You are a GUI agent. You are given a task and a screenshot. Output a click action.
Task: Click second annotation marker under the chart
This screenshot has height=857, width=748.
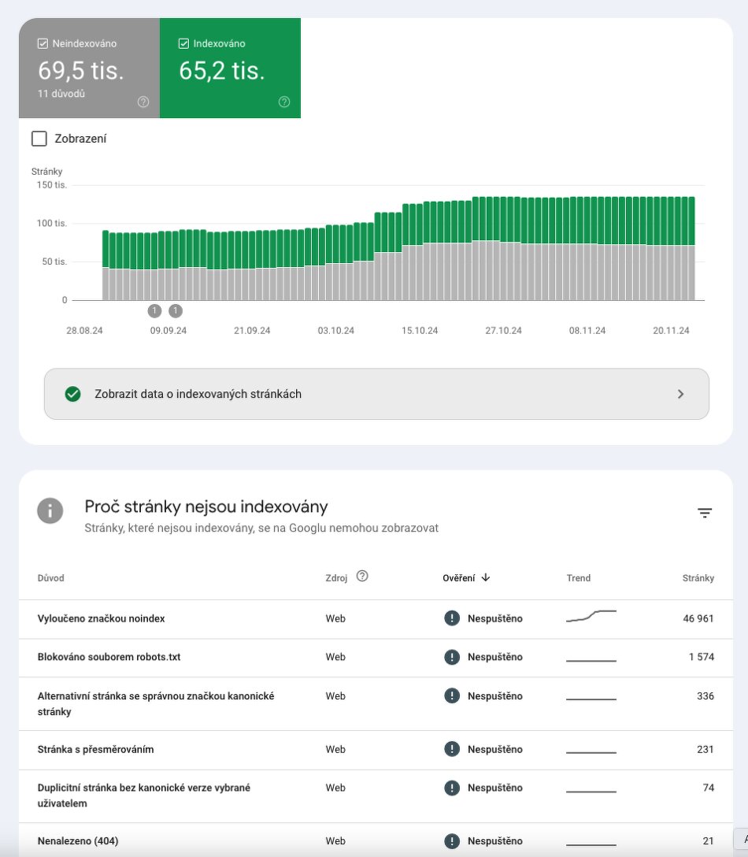point(175,310)
